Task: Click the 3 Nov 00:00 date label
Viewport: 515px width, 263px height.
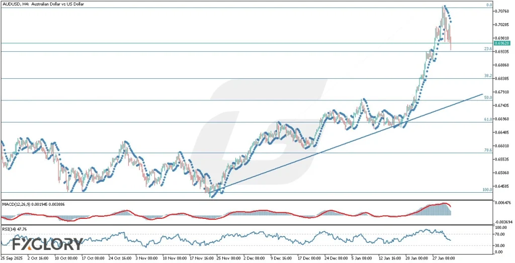Action: point(147,258)
